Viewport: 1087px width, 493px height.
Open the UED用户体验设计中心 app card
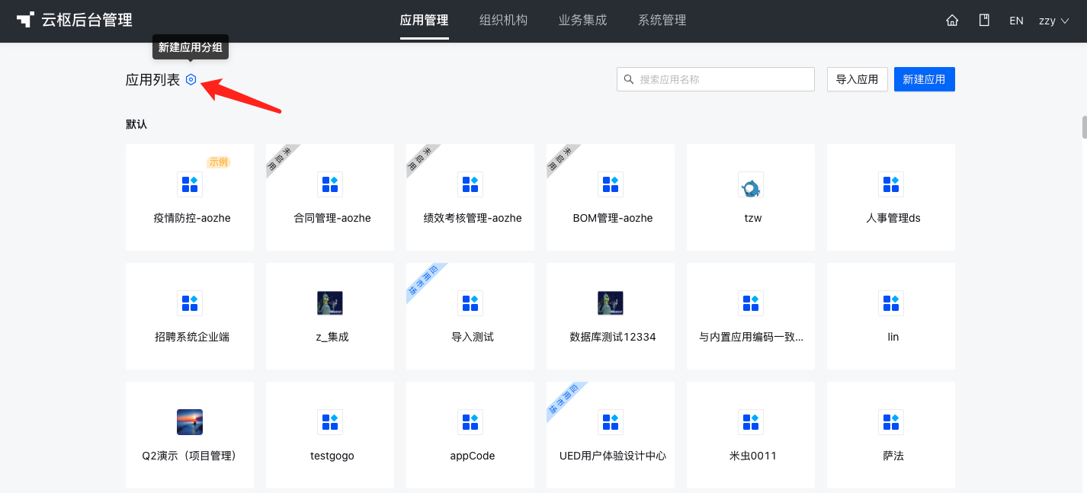tap(611, 435)
